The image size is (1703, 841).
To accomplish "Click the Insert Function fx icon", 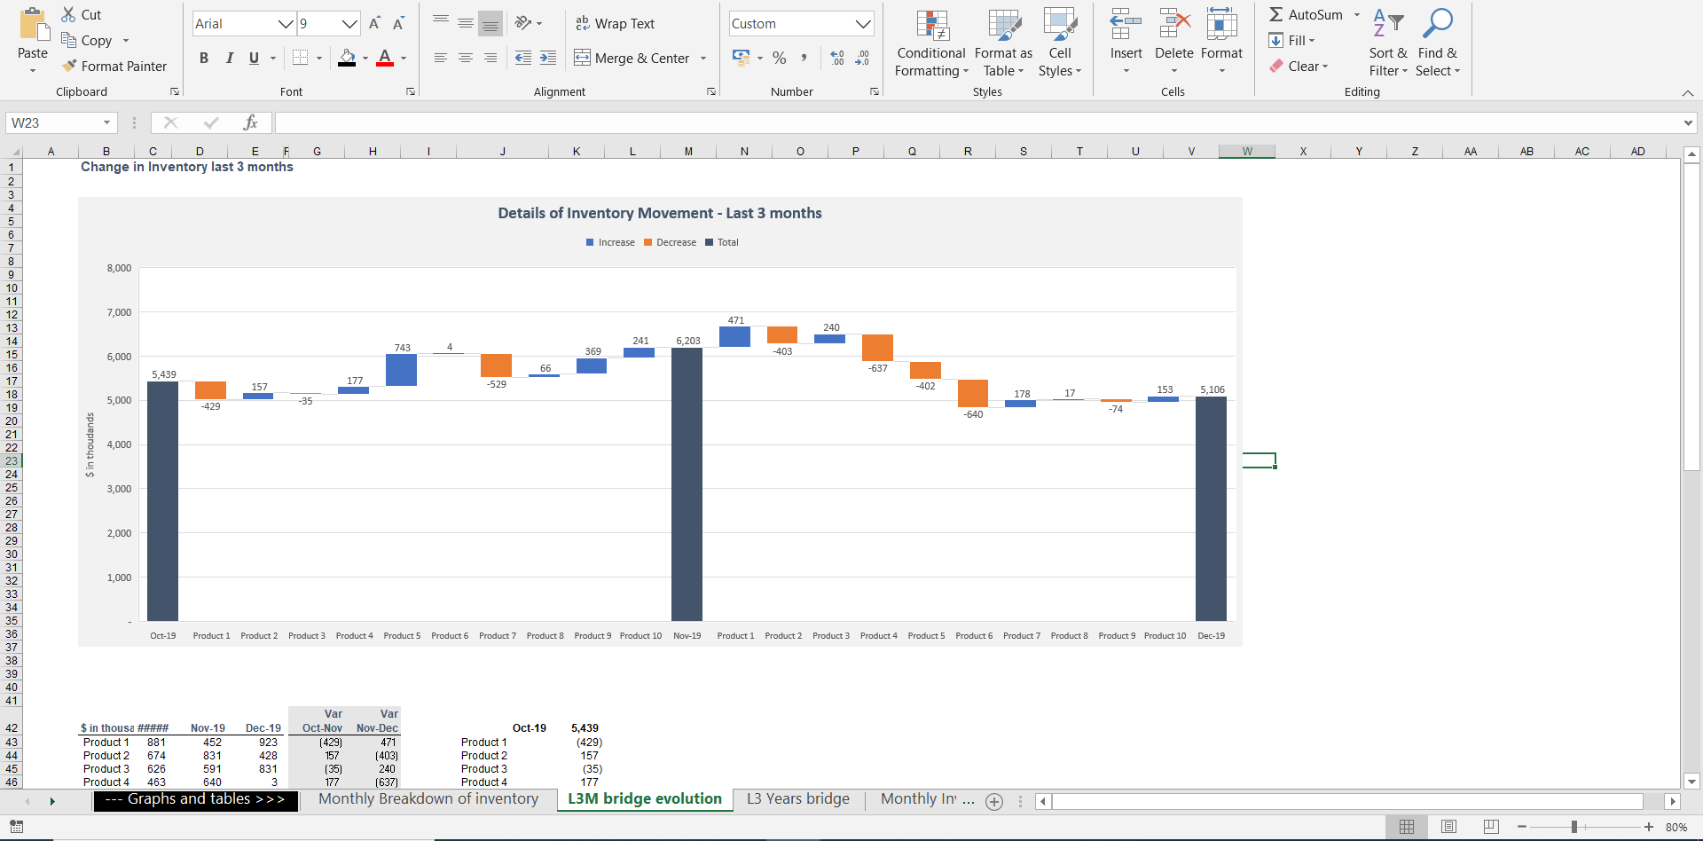I will tap(251, 122).
